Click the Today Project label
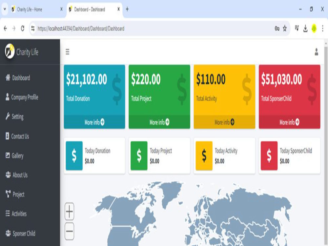Screen dimensions: 328x246 161,151
